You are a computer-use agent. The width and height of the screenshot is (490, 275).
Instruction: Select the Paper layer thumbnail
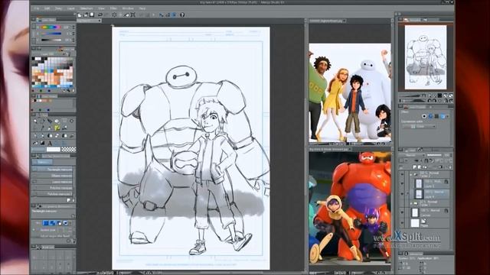point(415,222)
